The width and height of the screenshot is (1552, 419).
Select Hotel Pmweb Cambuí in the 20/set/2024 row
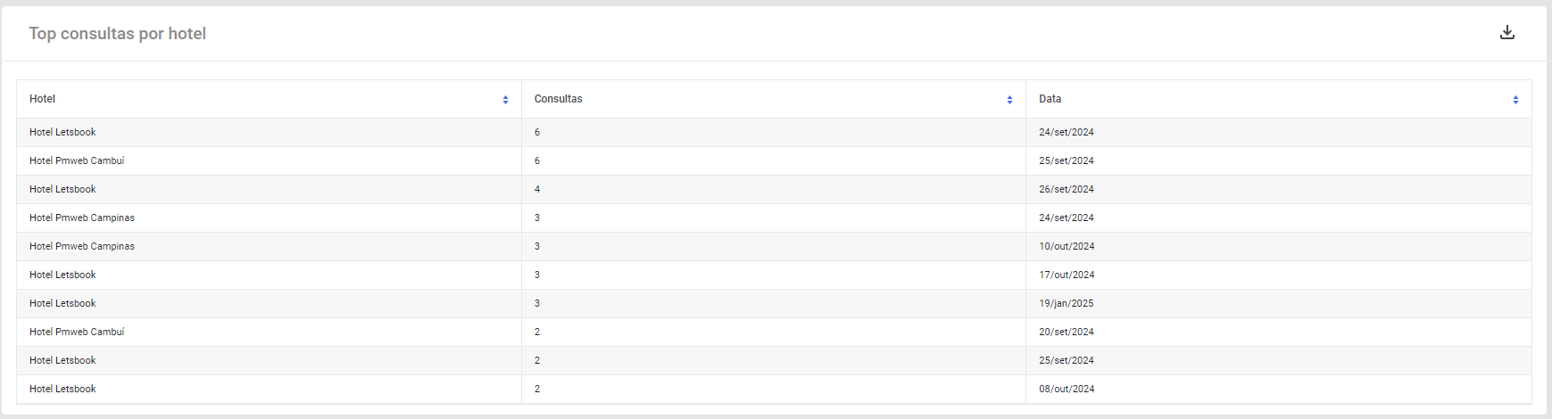tap(77, 332)
